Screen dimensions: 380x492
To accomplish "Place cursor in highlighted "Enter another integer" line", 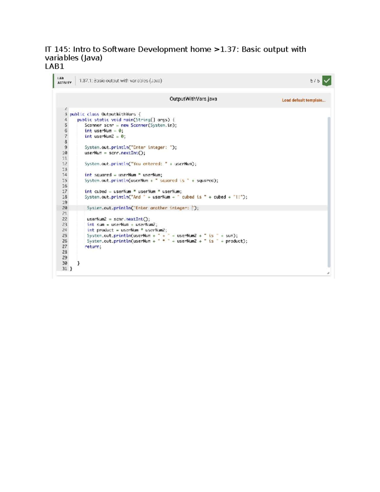I will 142,208.
